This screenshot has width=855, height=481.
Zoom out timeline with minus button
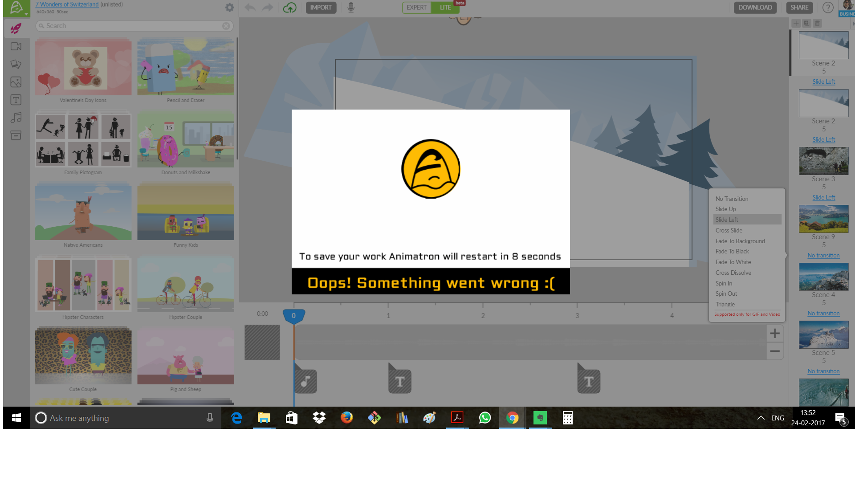coord(775,351)
